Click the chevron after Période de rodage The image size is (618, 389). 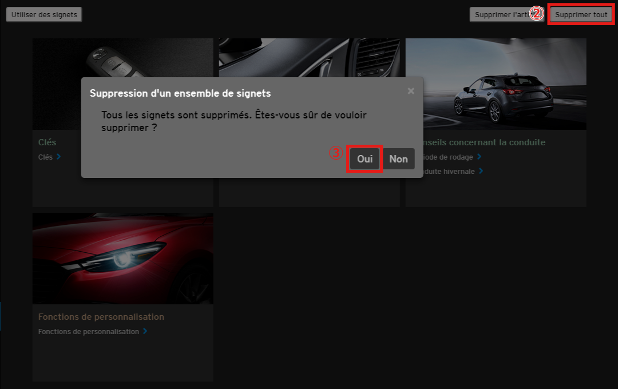click(x=480, y=157)
